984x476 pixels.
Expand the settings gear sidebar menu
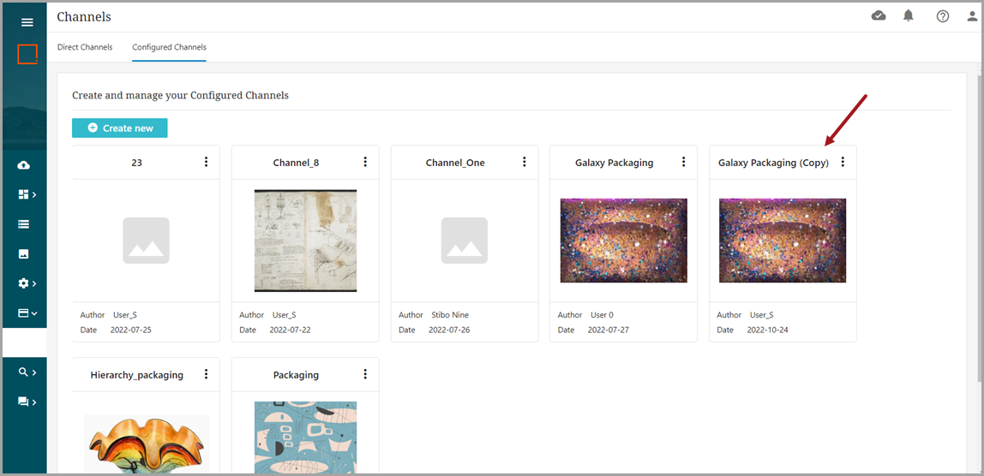tap(27, 283)
